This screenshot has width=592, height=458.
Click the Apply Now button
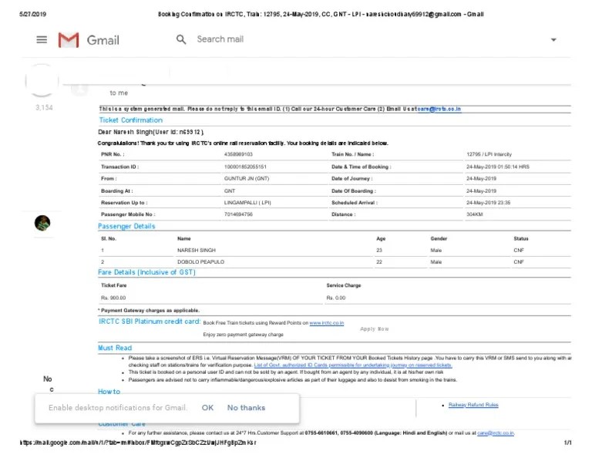pos(374,329)
